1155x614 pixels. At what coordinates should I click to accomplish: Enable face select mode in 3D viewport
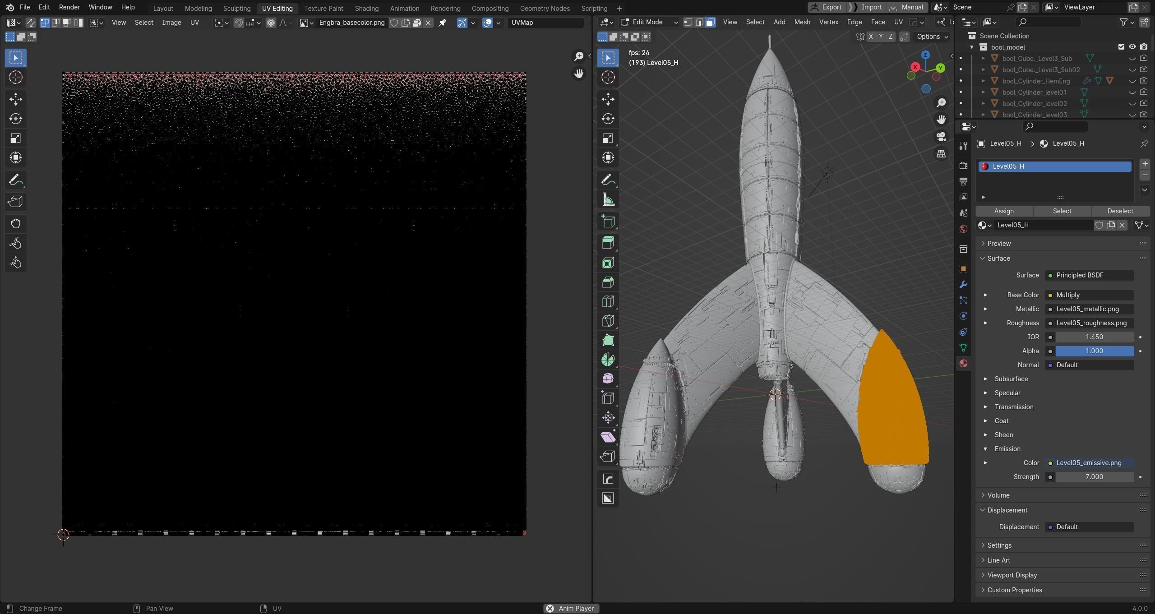click(x=710, y=22)
